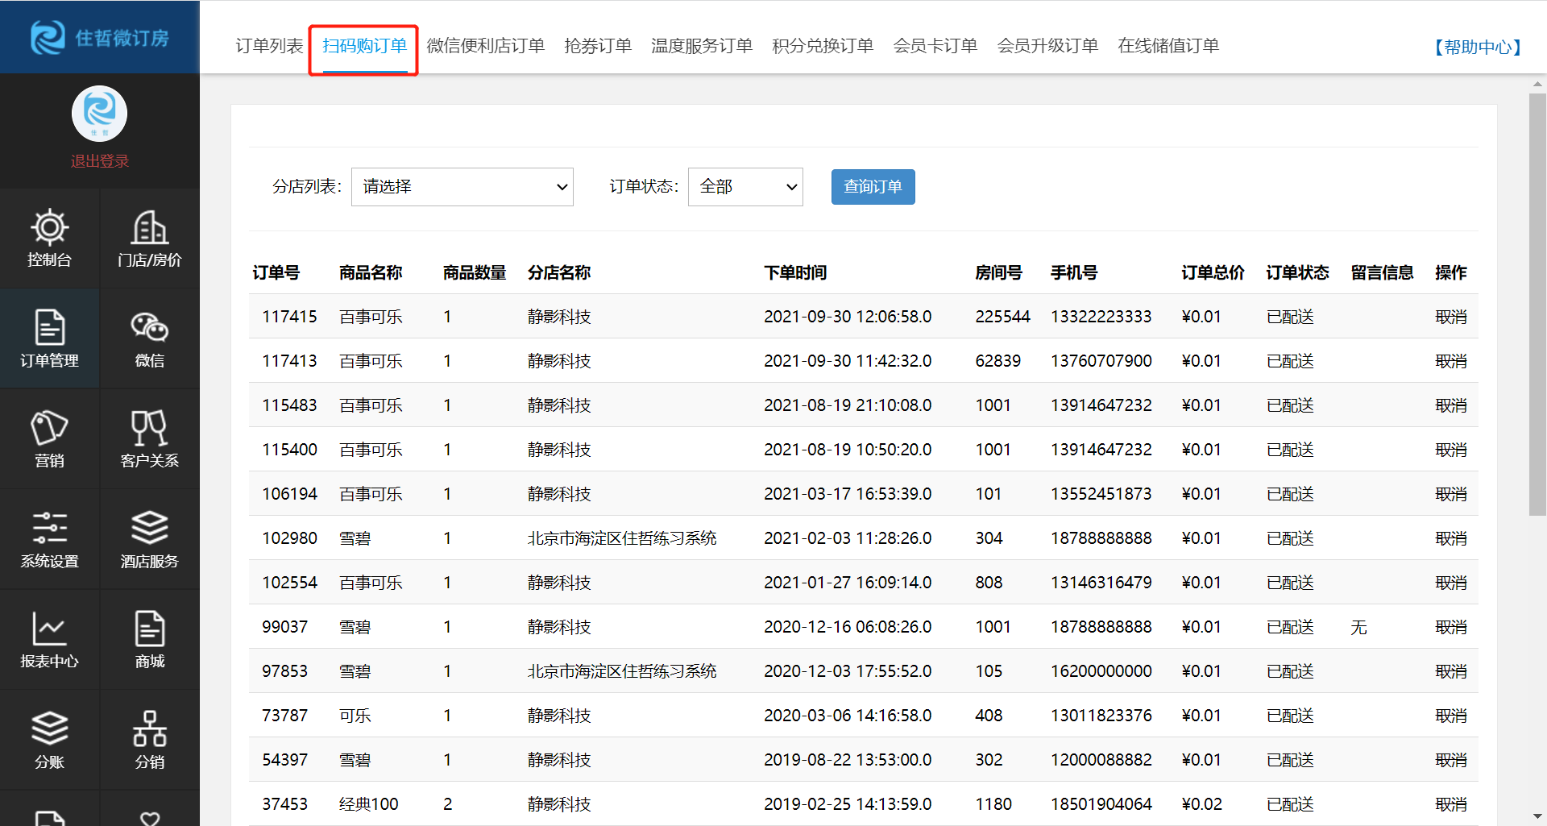Screen dimensions: 1547x826
Task: Cancel order 106194
Action: [x=1450, y=494]
